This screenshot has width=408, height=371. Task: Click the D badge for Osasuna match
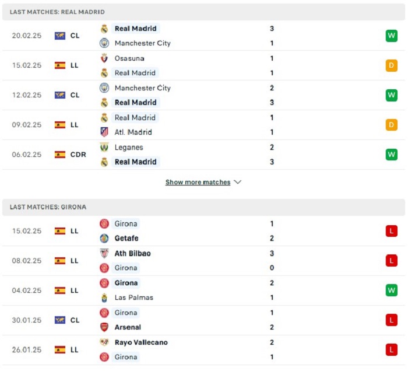(391, 65)
